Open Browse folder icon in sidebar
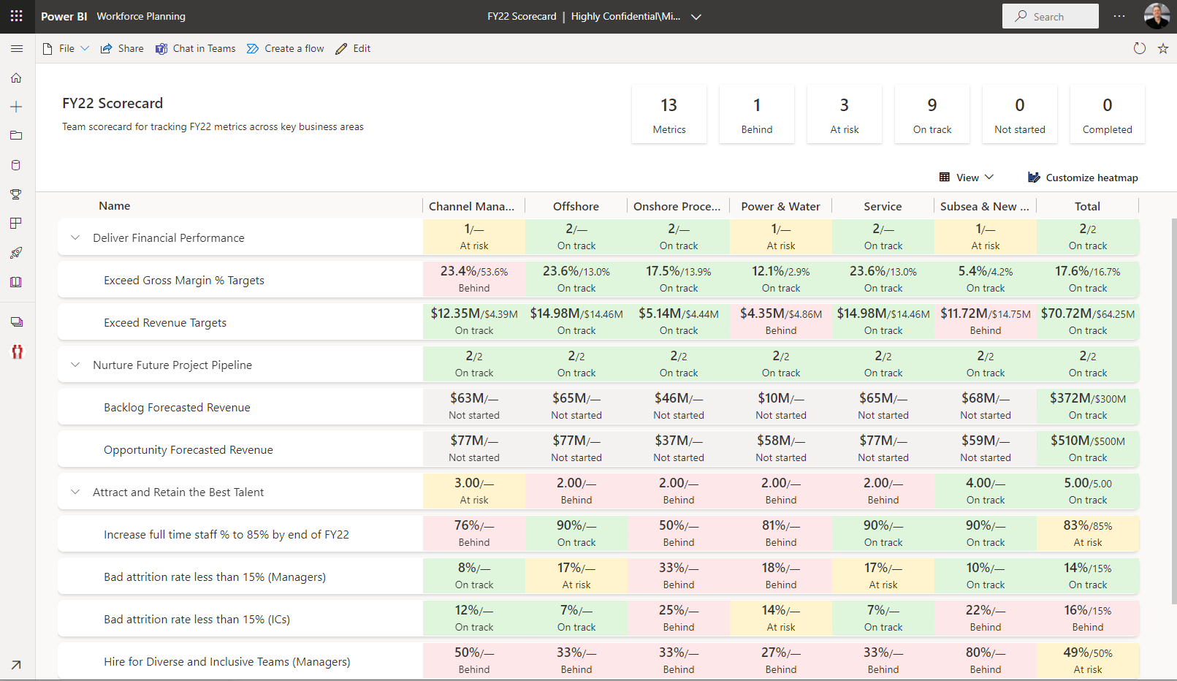Screen dimensions: 1177x681 [x=16, y=136]
